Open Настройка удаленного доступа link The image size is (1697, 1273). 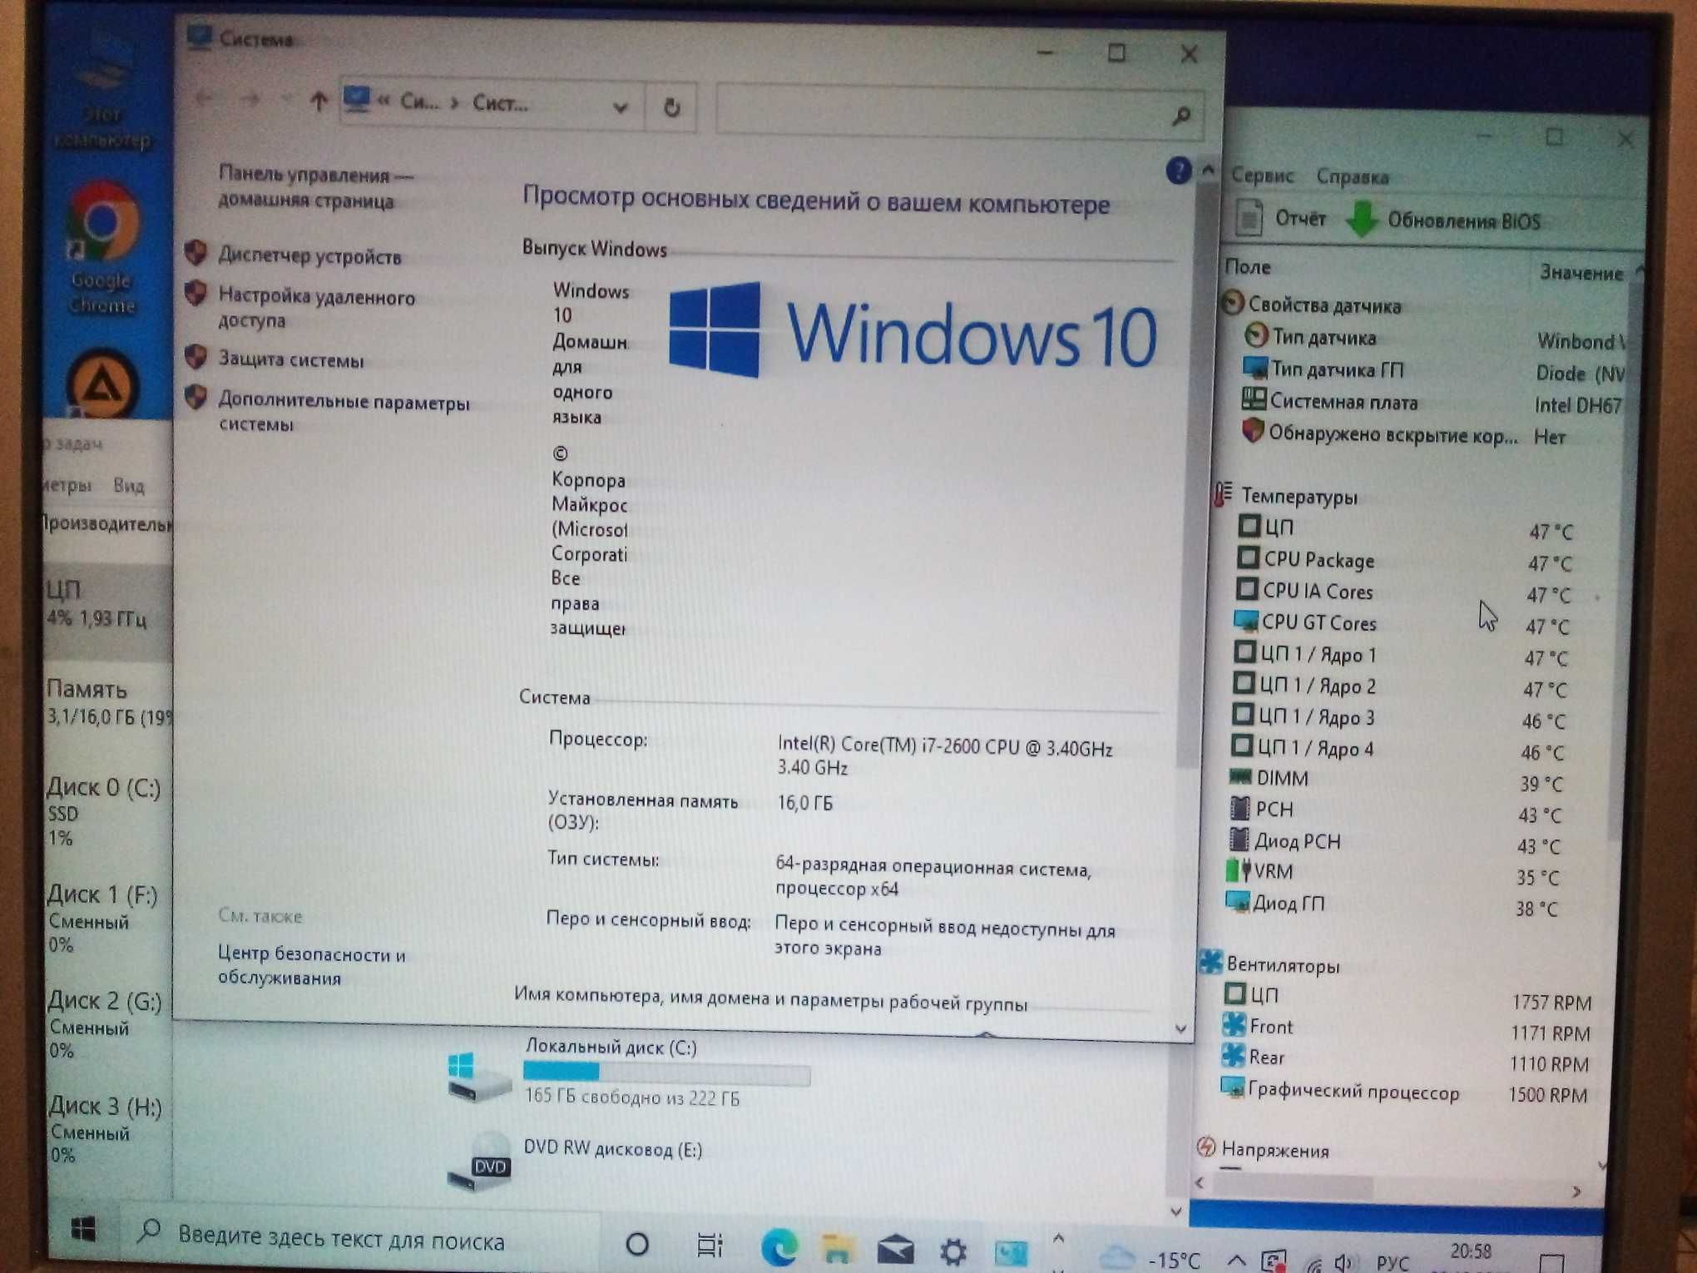pos(316,308)
